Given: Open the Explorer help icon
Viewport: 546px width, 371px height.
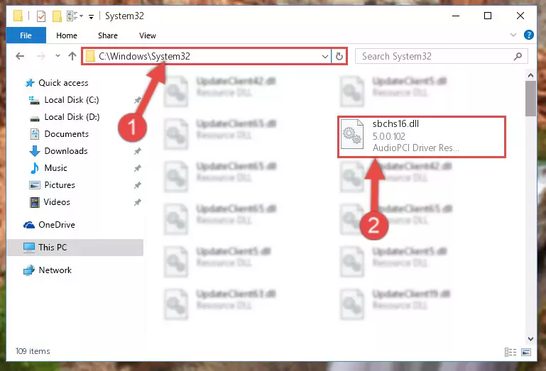Looking at the screenshot, I should click(x=528, y=35).
